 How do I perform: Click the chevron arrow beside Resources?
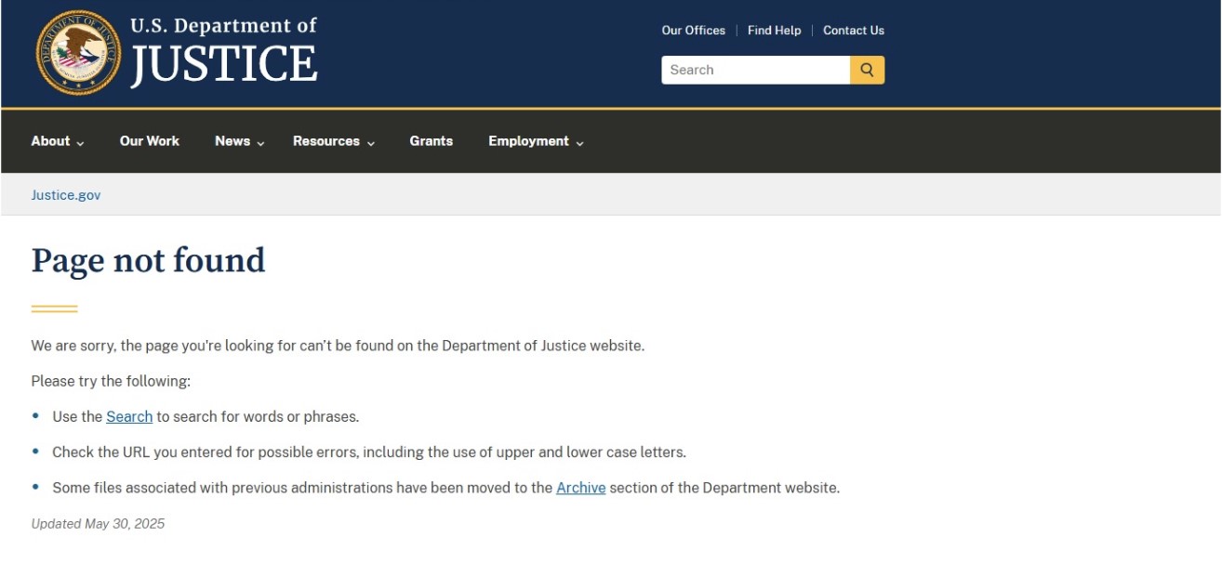point(370,143)
